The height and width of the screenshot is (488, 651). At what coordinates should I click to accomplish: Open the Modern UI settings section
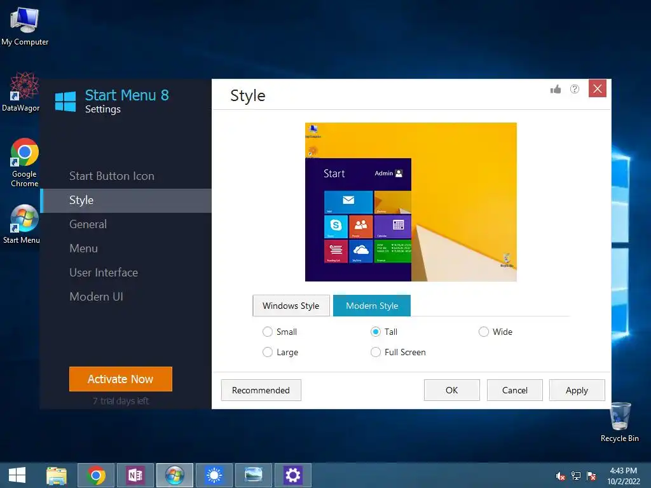pos(126,297)
